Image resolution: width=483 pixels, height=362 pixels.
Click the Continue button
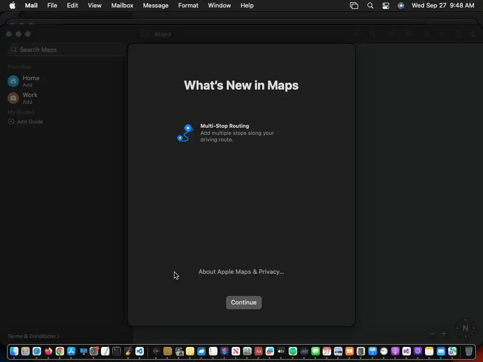point(244,302)
